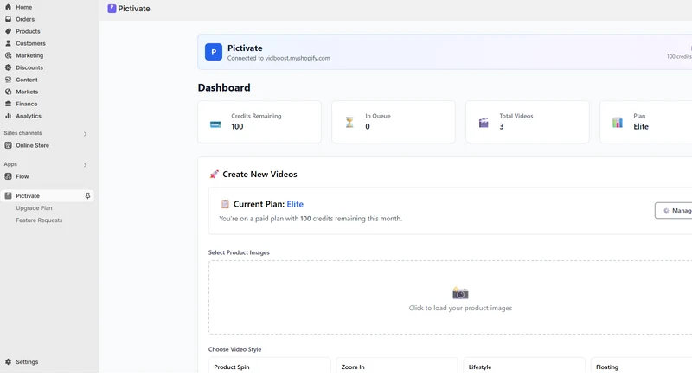692x389 pixels.
Task: Open Upgrade Plan under Pictivate
Action: coord(34,208)
